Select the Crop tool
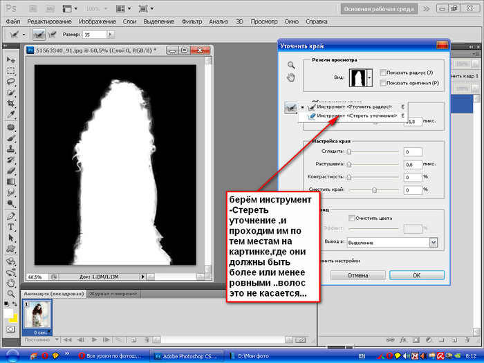Viewport: 484px width, 363px height. (x=11, y=104)
